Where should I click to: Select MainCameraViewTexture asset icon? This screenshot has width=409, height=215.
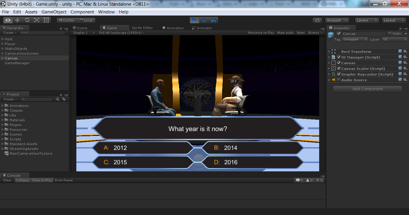(x=7, y=153)
